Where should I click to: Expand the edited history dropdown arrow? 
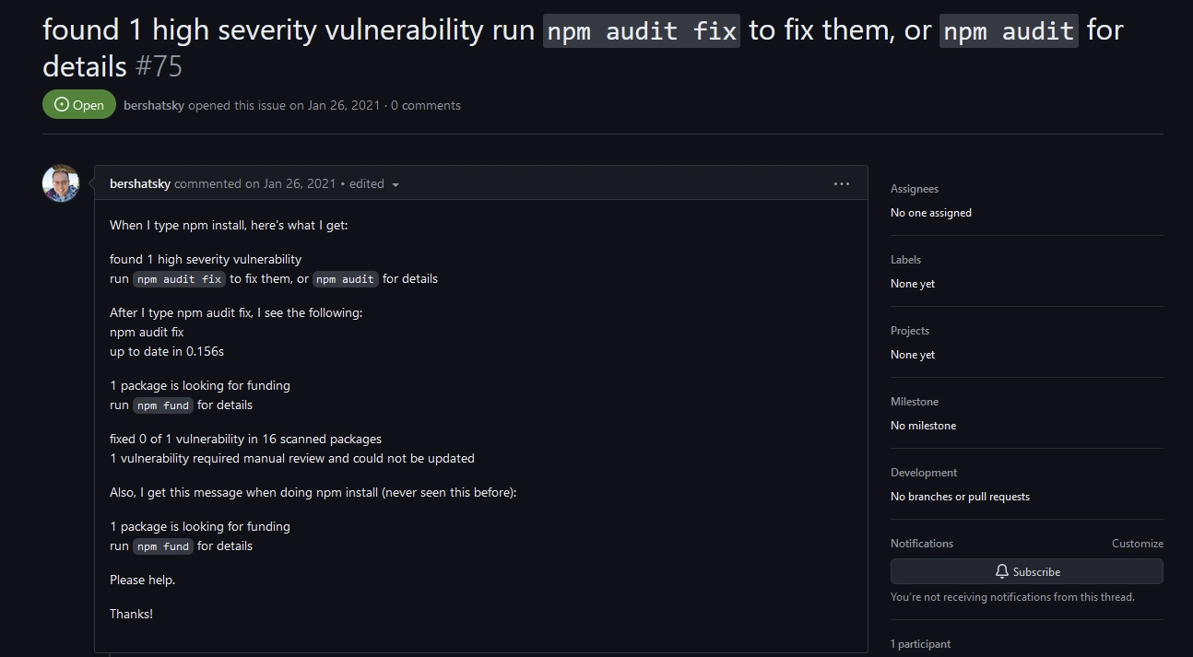(396, 184)
